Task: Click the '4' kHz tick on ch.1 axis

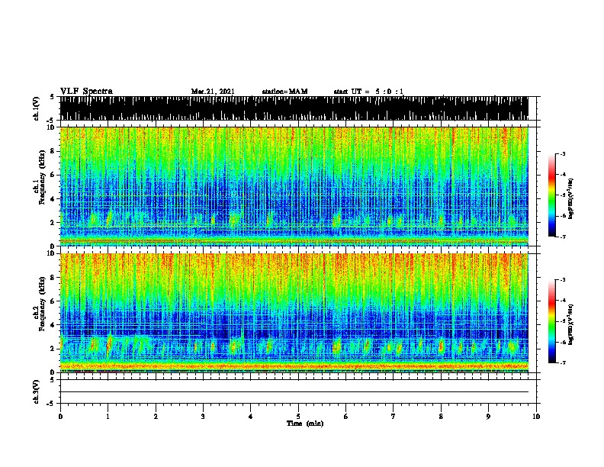Action: point(53,199)
